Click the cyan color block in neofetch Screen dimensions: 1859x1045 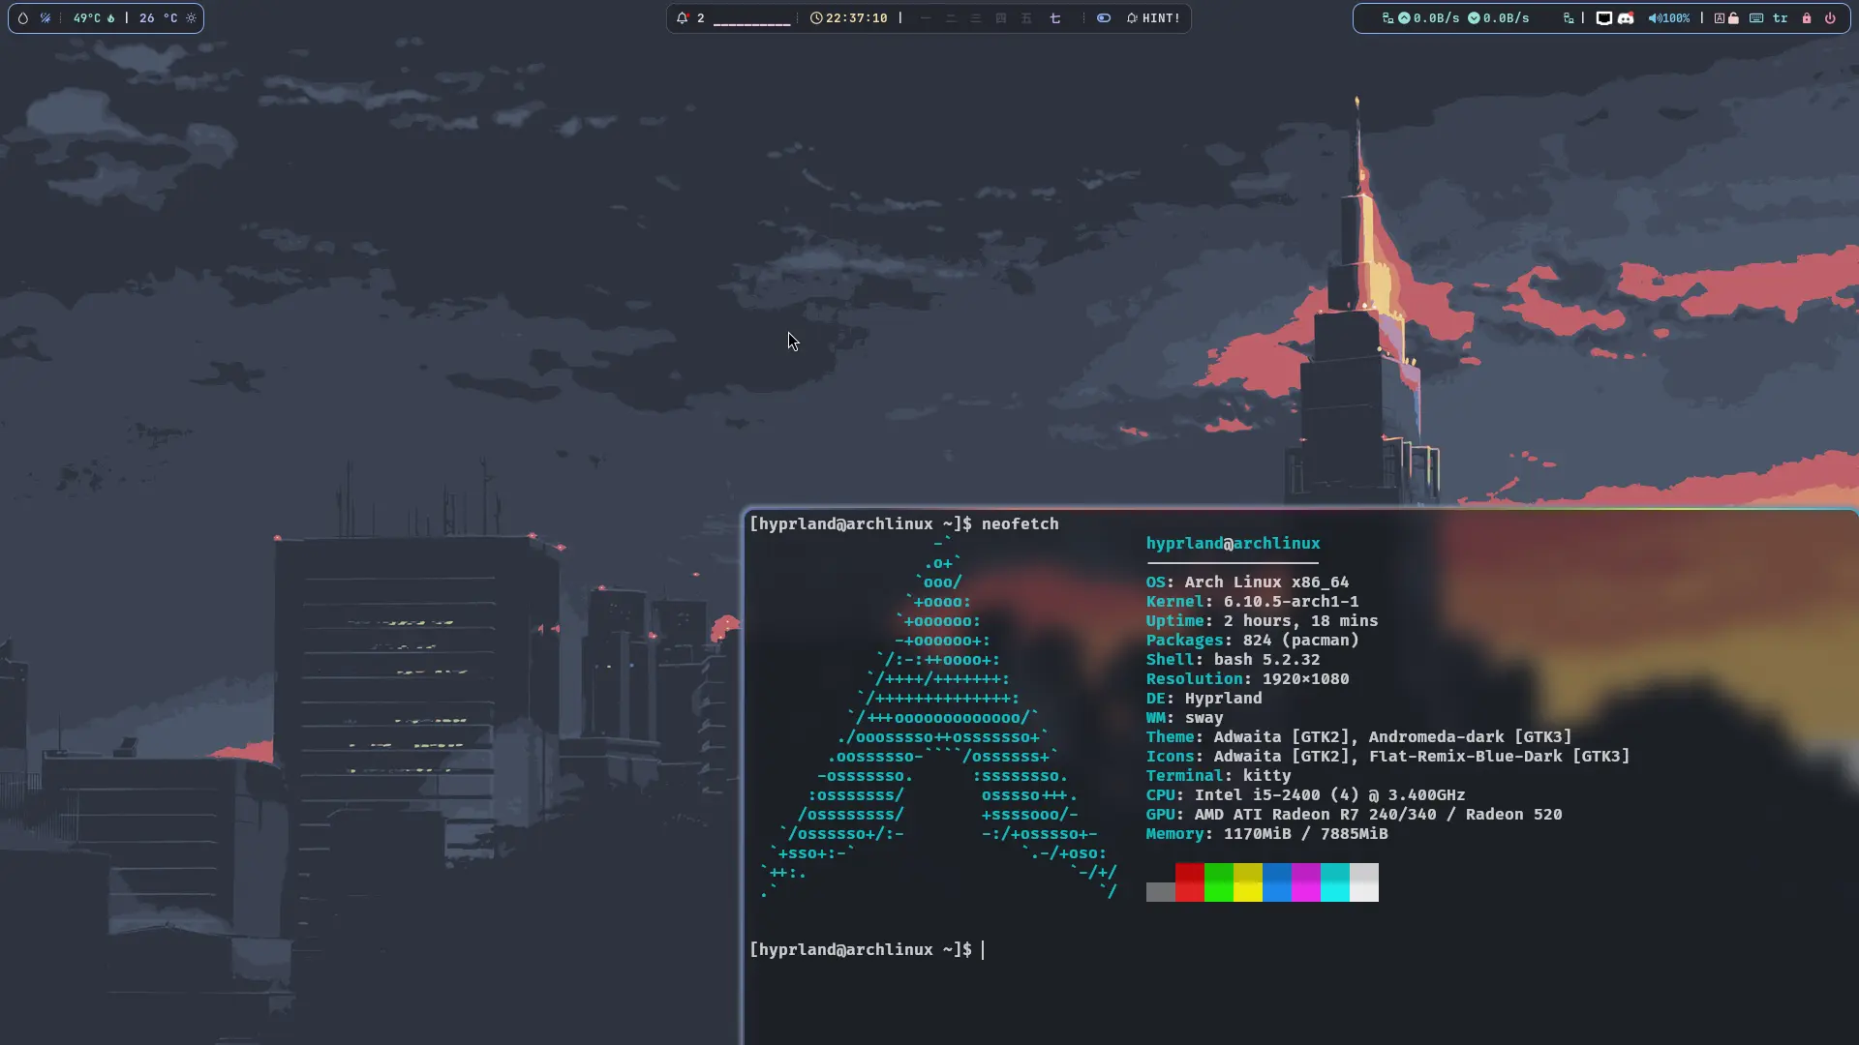point(1335,882)
